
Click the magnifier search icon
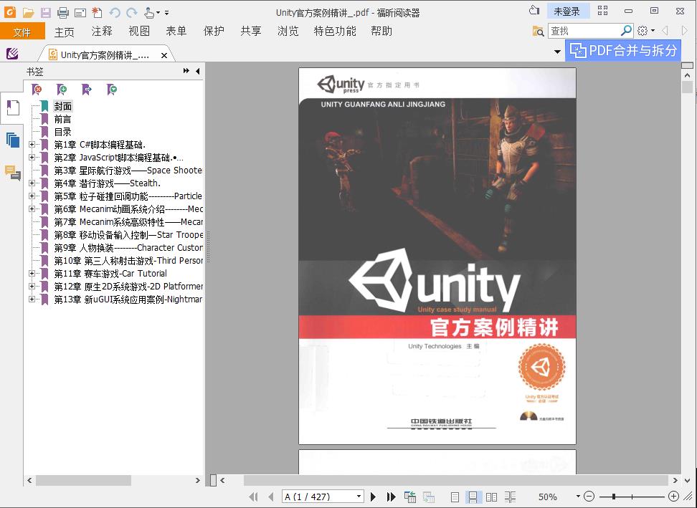(626, 31)
